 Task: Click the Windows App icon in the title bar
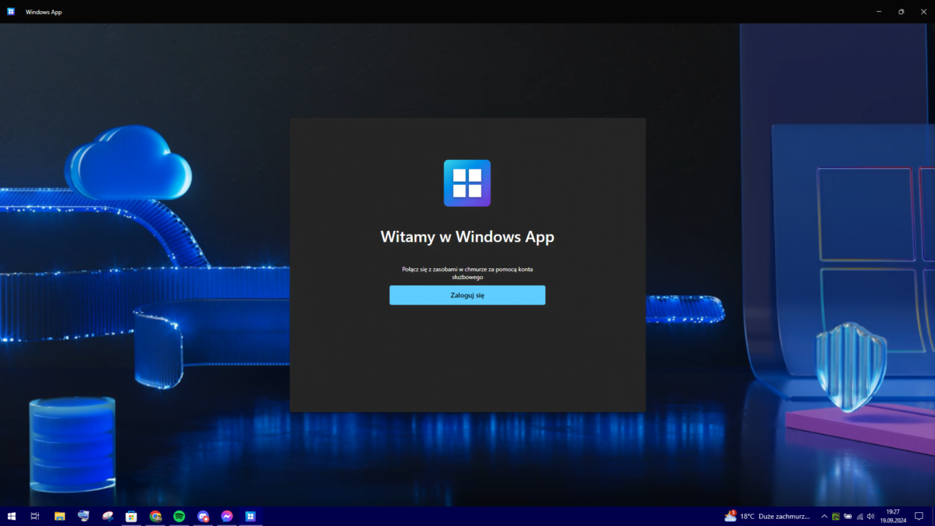[11, 12]
